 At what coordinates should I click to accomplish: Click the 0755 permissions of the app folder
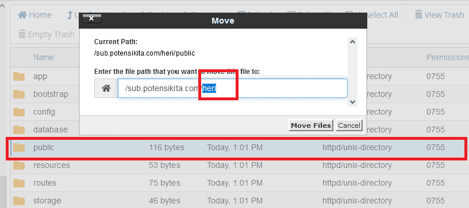(436, 77)
